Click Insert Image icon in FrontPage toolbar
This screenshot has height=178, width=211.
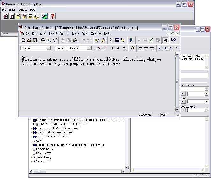tap(123, 40)
